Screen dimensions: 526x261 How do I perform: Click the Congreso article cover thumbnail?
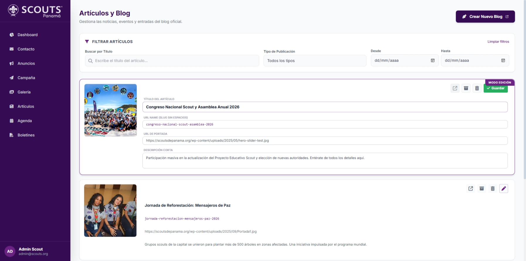click(x=111, y=110)
